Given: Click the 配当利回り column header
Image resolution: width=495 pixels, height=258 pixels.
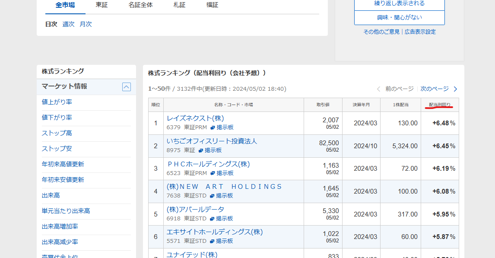Looking at the screenshot, I should [440, 105].
